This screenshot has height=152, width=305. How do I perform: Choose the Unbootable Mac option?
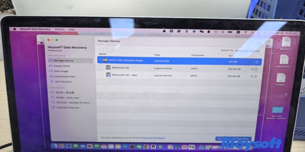[63, 76]
